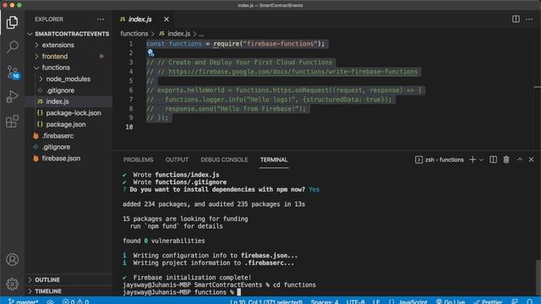
Task: Open the terminal launch profile dropdown arrow
Action: pyautogui.click(x=481, y=160)
